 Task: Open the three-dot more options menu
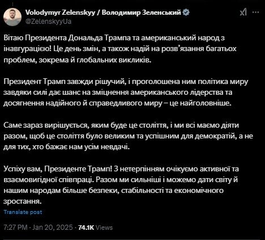pyautogui.click(x=255, y=12)
